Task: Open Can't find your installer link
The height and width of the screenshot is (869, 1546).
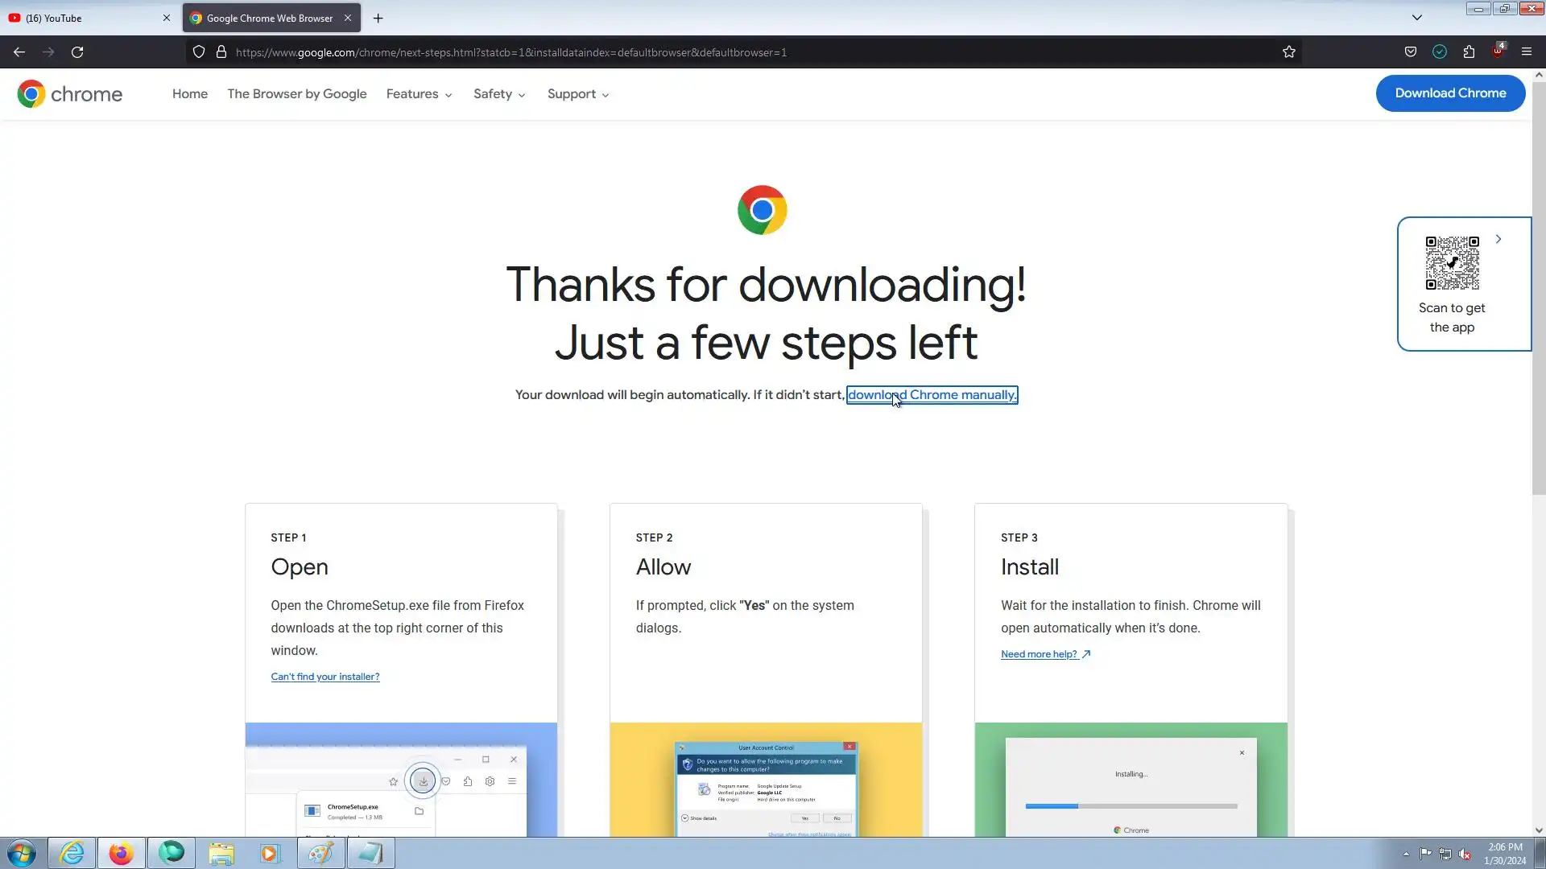Action: [325, 677]
